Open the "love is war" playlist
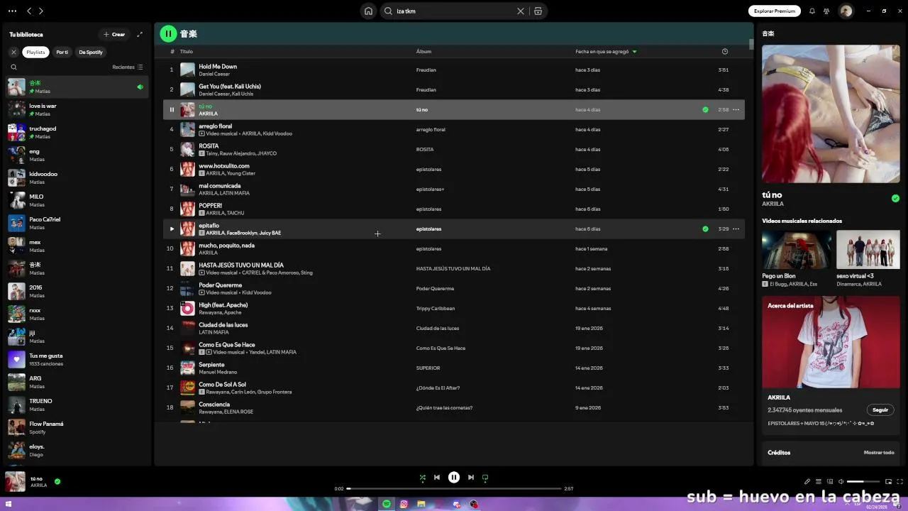The height and width of the screenshot is (511, 908). pyautogui.click(x=77, y=109)
